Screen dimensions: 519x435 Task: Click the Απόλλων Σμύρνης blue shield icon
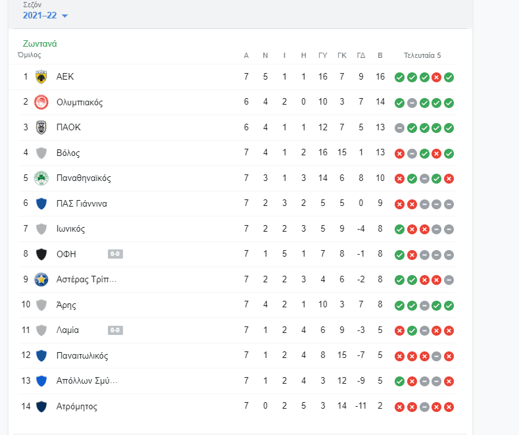tap(41, 381)
